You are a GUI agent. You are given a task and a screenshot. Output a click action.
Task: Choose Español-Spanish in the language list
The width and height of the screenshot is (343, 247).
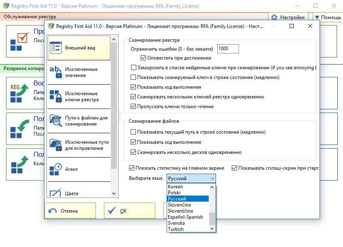(188, 217)
